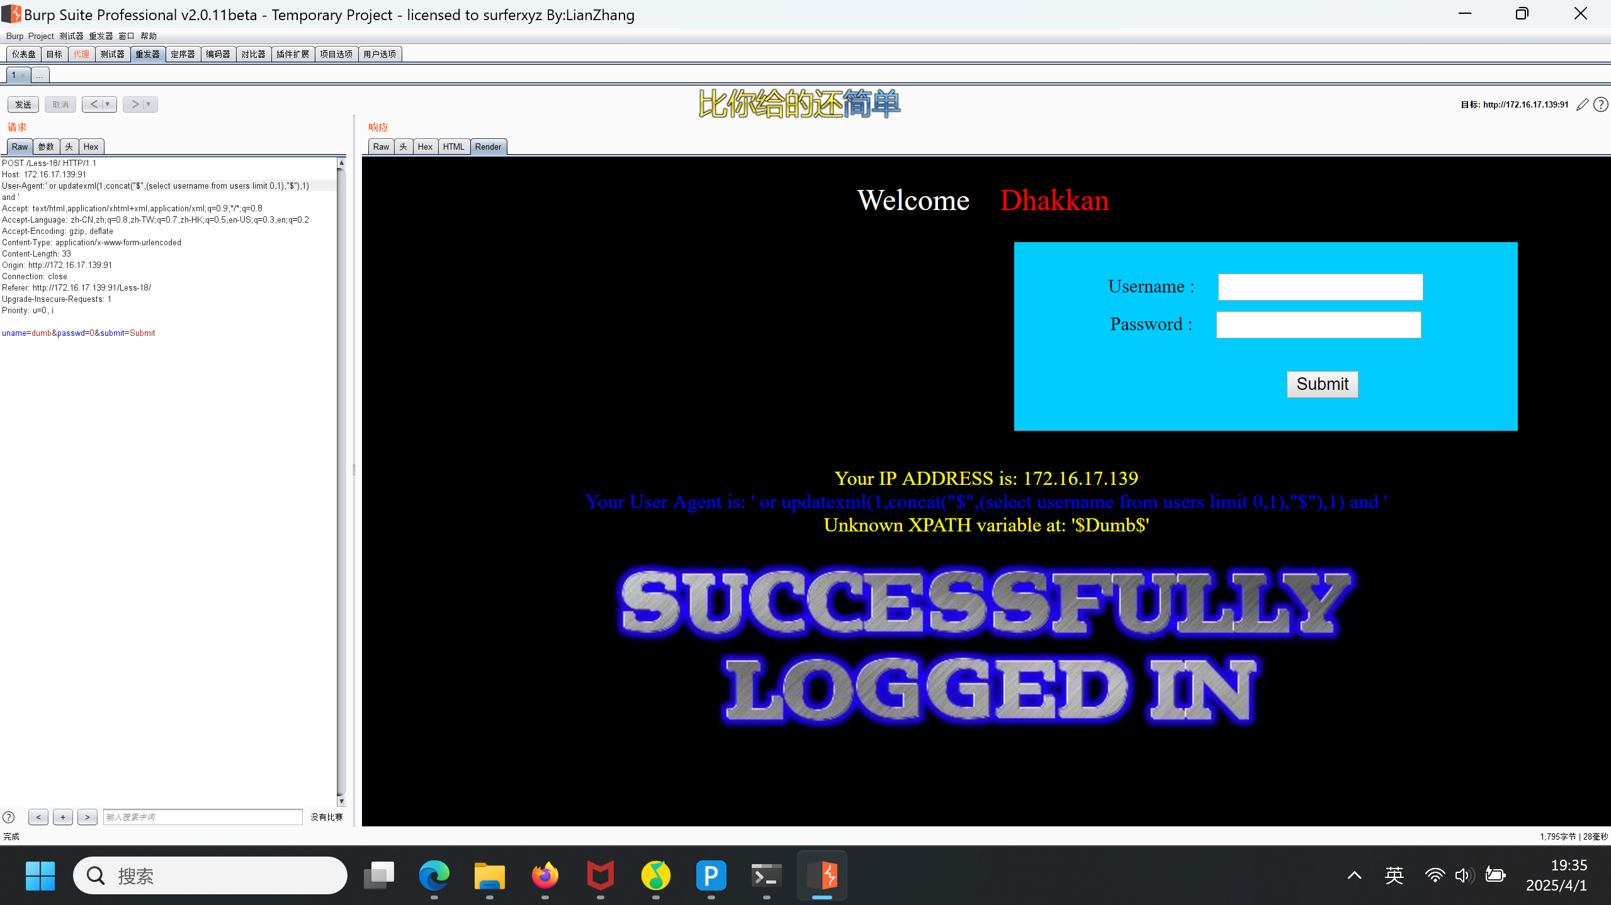Click the request panel vertical scrollbar
1611x905 pixels.
341,478
